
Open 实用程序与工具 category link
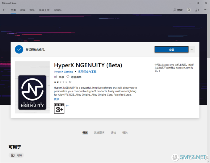point(87,72)
